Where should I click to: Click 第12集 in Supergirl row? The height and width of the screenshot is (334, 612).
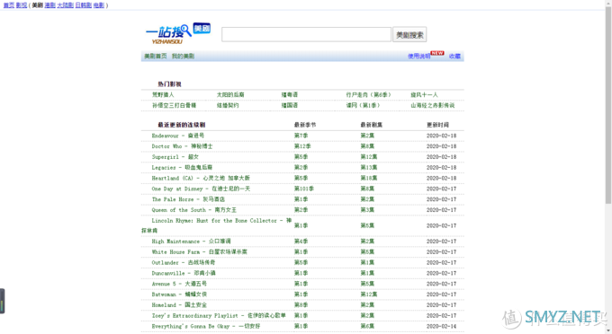click(369, 156)
